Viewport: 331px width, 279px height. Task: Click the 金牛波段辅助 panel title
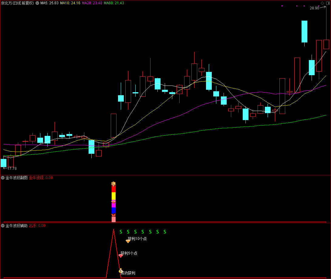16,226
